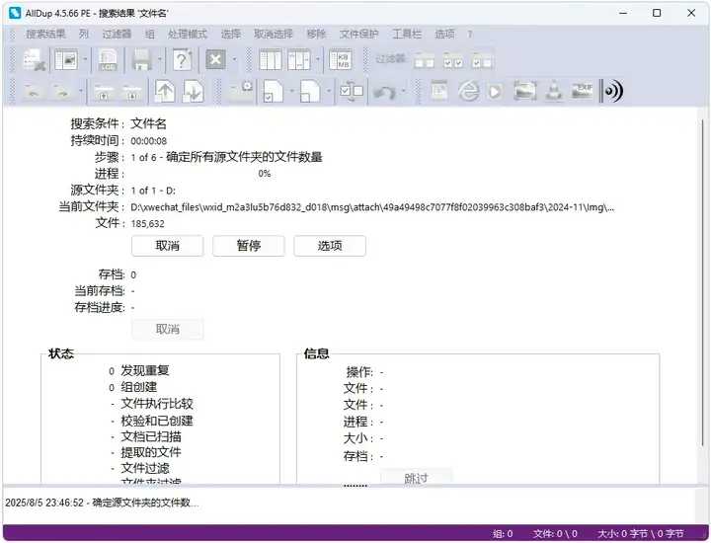Click the first filter icon after 过滤器
The width and height of the screenshot is (711, 543).
point(425,61)
